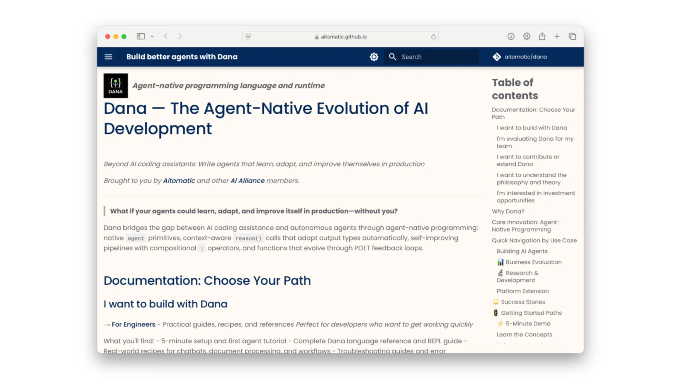
Task: Select "Learn the Concepts" contents entry
Action: pyautogui.click(x=524, y=335)
